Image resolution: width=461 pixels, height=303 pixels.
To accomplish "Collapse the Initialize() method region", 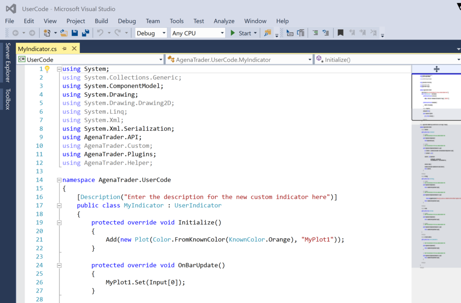I will pyautogui.click(x=59, y=223).
